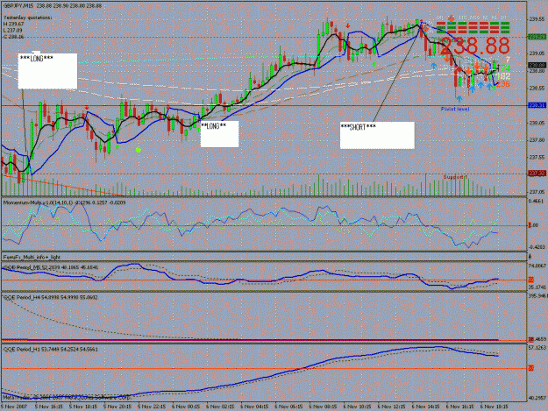Screen dimensions: 548x411
Task: Click the red 50 level tag in QQE H1 panel
Action: click(530, 368)
